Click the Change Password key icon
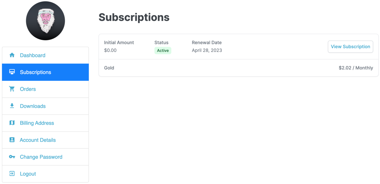380x184 pixels. tap(12, 157)
